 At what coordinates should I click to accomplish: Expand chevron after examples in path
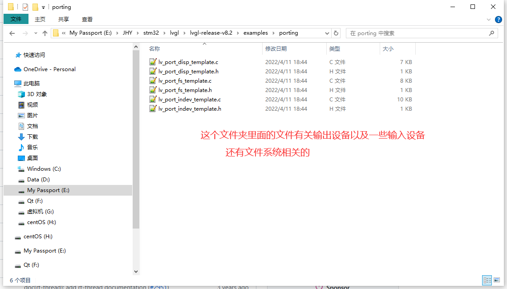(274, 33)
